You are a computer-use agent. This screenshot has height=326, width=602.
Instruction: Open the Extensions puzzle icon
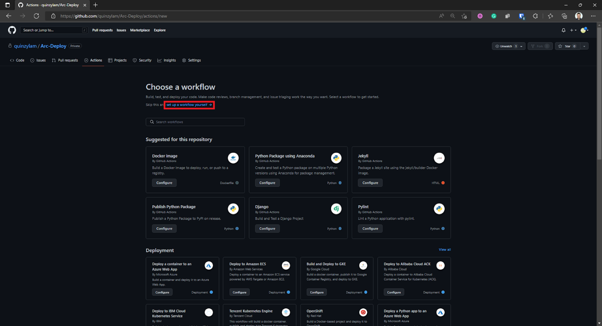pos(536,16)
